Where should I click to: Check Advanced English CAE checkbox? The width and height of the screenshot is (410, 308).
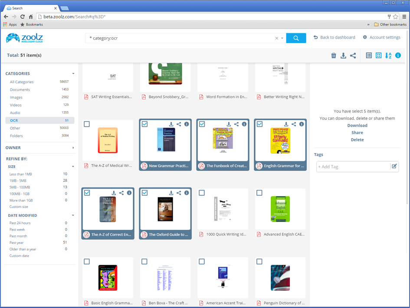(259, 193)
